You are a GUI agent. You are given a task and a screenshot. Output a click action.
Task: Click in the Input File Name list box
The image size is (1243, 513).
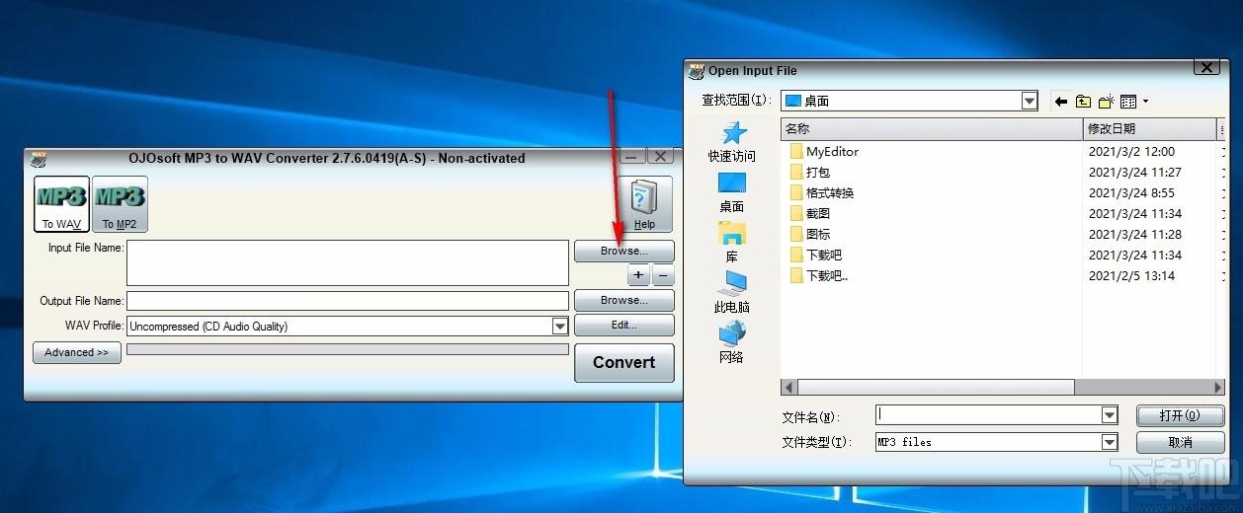click(x=348, y=262)
